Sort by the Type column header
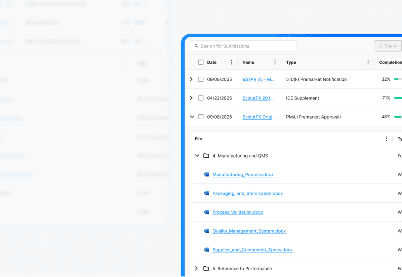The width and height of the screenshot is (402, 277). 291,62
